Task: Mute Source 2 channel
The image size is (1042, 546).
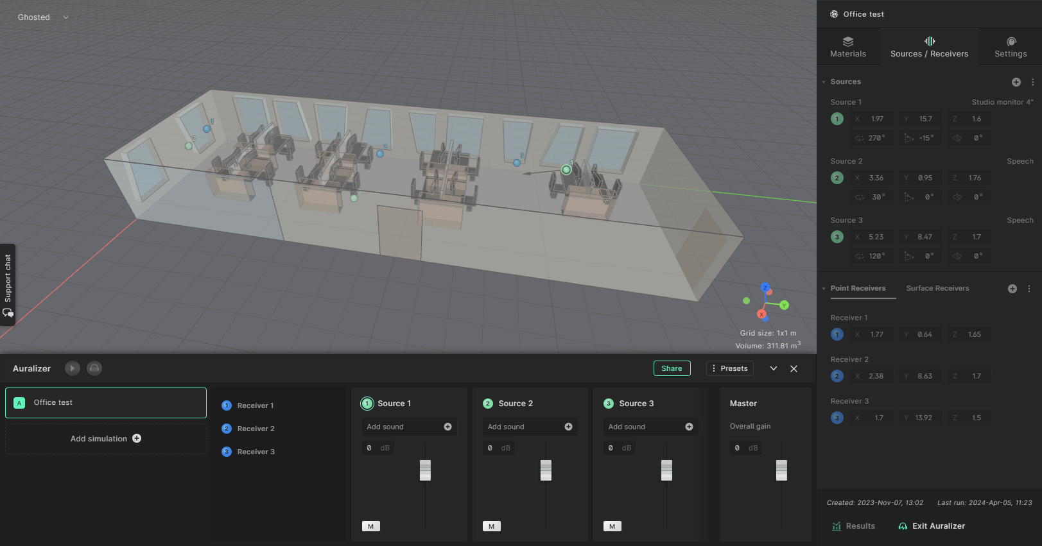Action: tap(492, 526)
